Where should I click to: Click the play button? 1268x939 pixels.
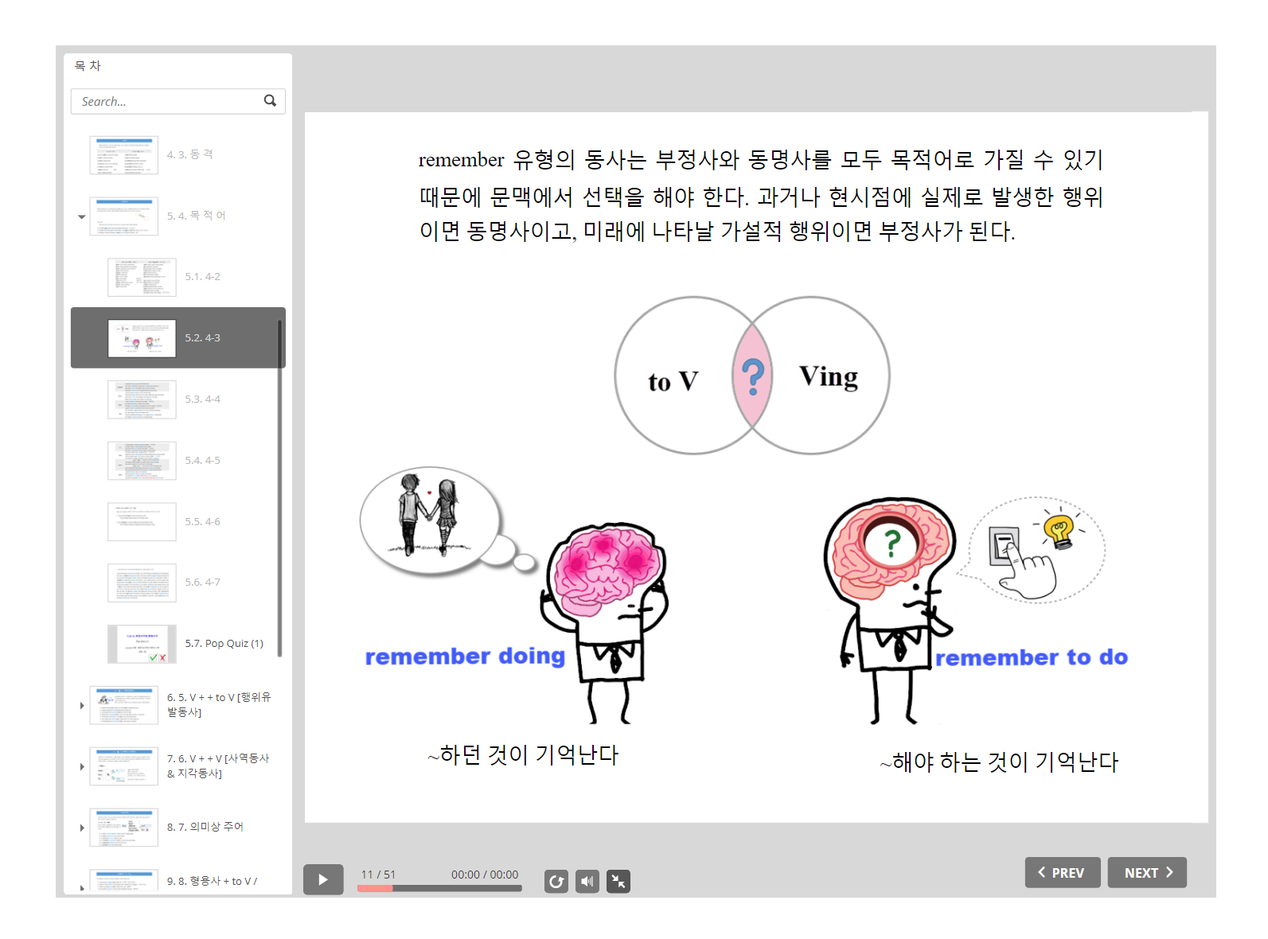click(323, 879)
